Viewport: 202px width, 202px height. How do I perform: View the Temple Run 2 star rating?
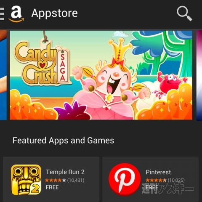tap(65, 180)
